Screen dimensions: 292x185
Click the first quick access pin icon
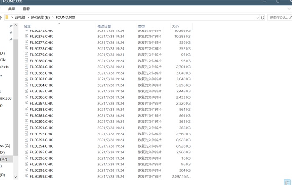(10, 26)
